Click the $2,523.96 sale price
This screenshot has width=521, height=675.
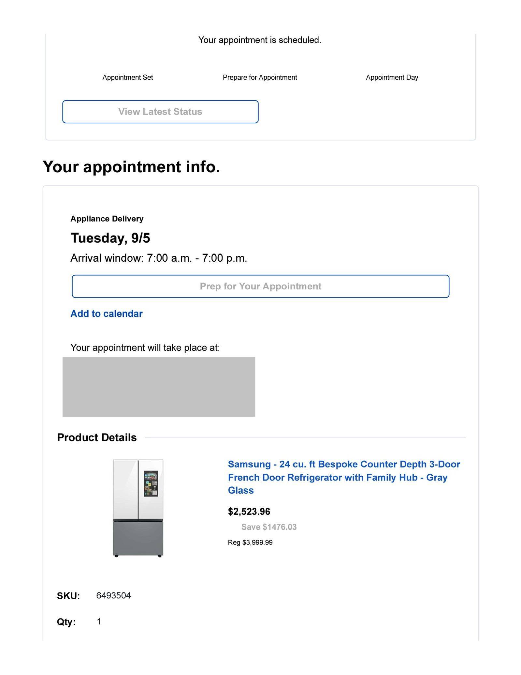[x=249, y=511]
